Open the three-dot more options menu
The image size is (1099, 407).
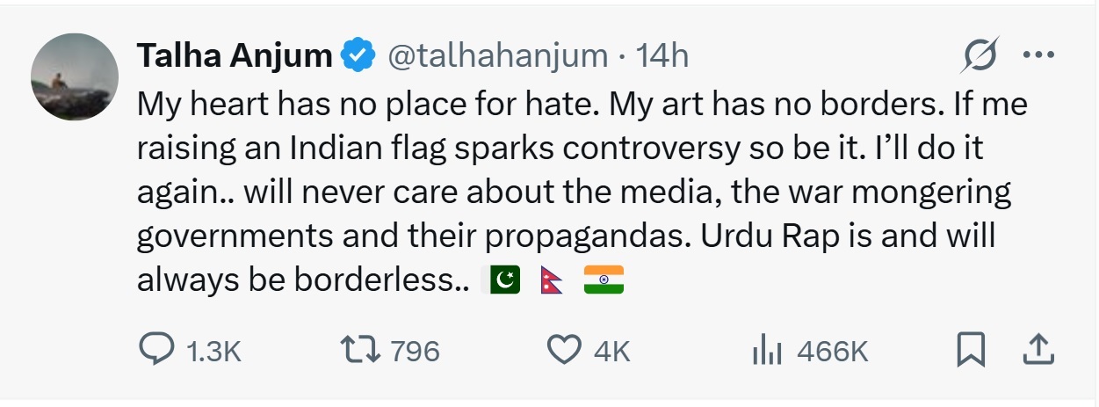[1038, 55]
